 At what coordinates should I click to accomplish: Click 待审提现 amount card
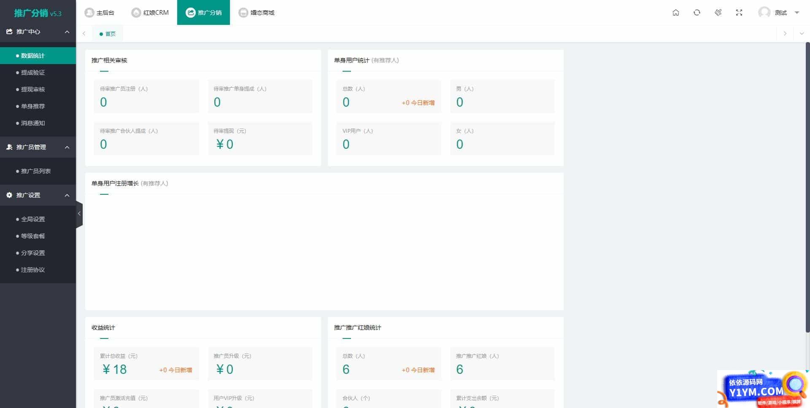(260, 138)
